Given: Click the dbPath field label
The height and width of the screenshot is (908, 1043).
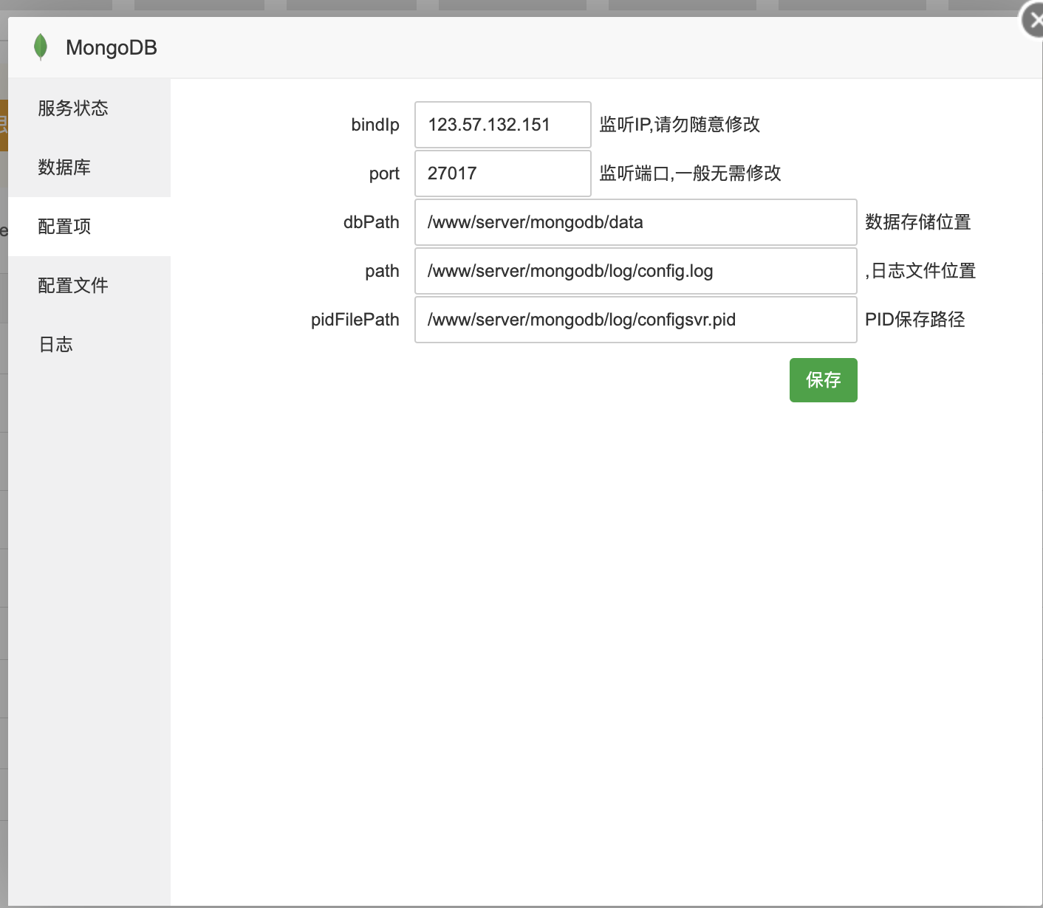Looking at the screenshot, I should click(372, 222).
